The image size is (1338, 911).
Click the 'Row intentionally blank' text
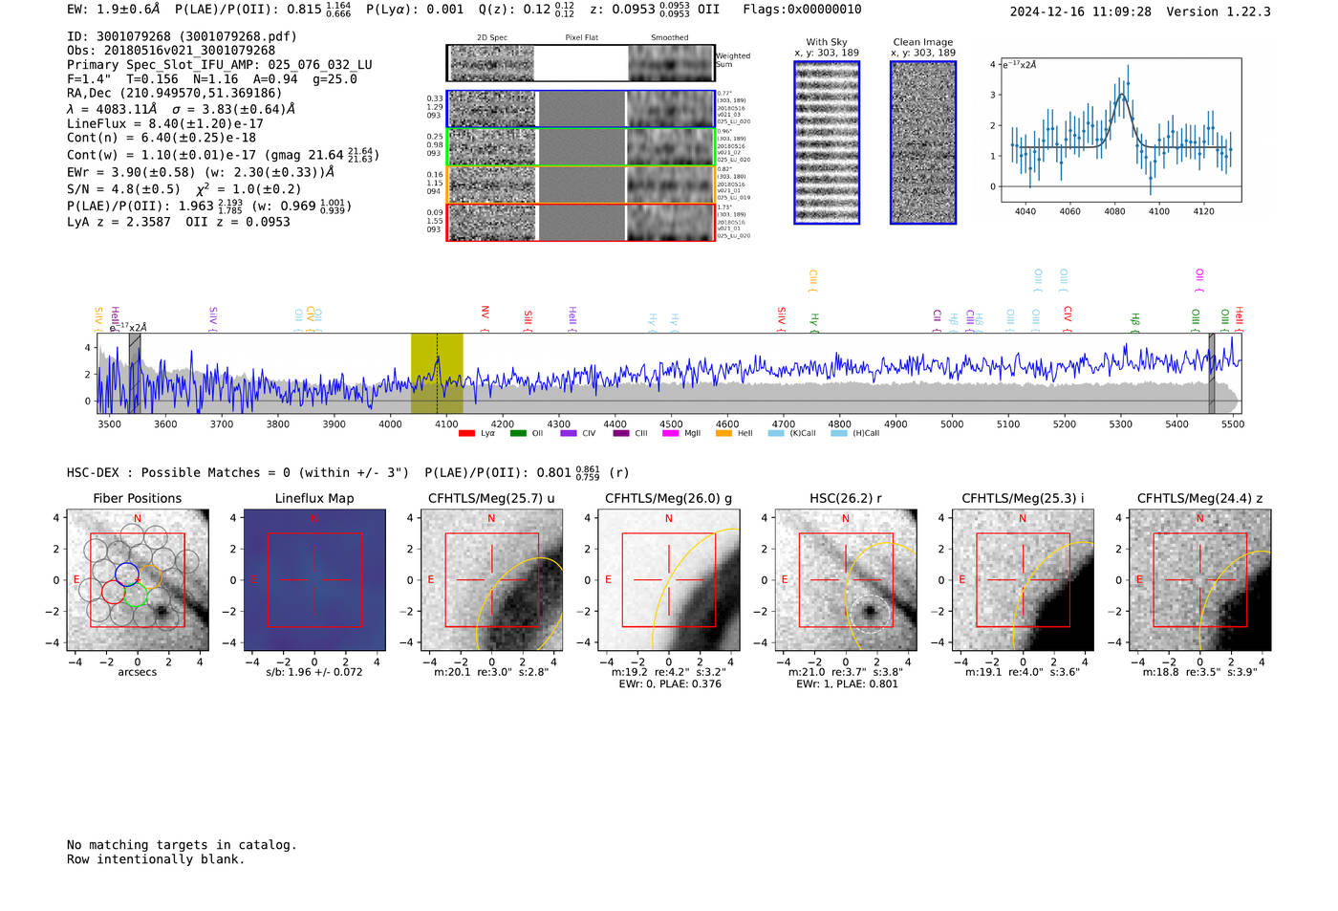pyautogui.click(x=156, y=859)
